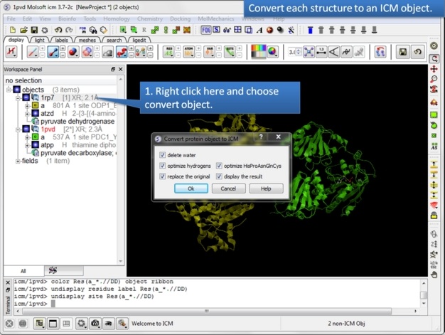Viewport: 445px width, 335px height.
Task: Toggle optimize HisProAsnGlnCys checkbox
Action: coord(219,166)
